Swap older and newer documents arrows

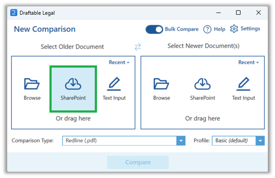(x=138, y=47)
